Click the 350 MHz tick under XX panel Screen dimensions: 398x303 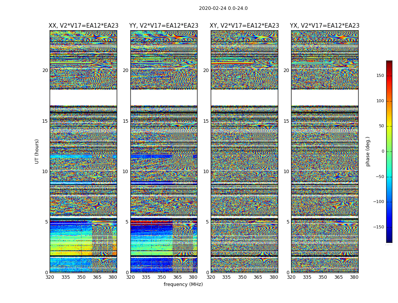click(81, 277)
